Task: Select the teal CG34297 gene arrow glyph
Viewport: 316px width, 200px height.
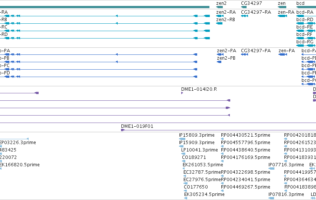Action: (244, 7)
